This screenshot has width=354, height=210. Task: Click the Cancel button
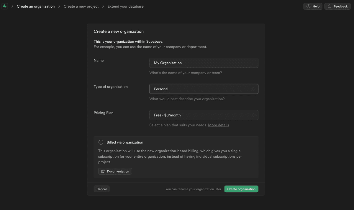click(x=101, y=189)
